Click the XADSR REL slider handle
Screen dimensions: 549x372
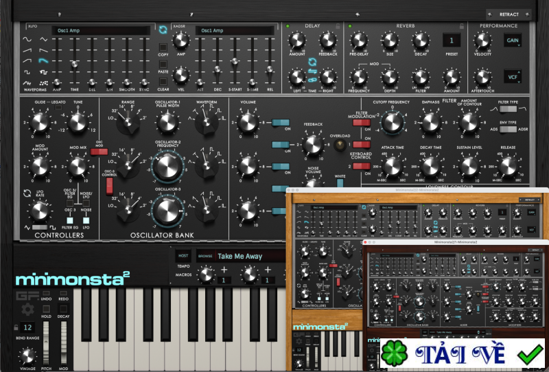point(270,69)
